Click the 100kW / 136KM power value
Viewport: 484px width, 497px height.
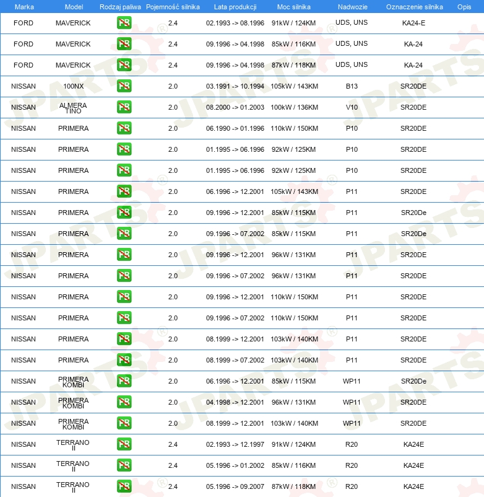point(294,107)
